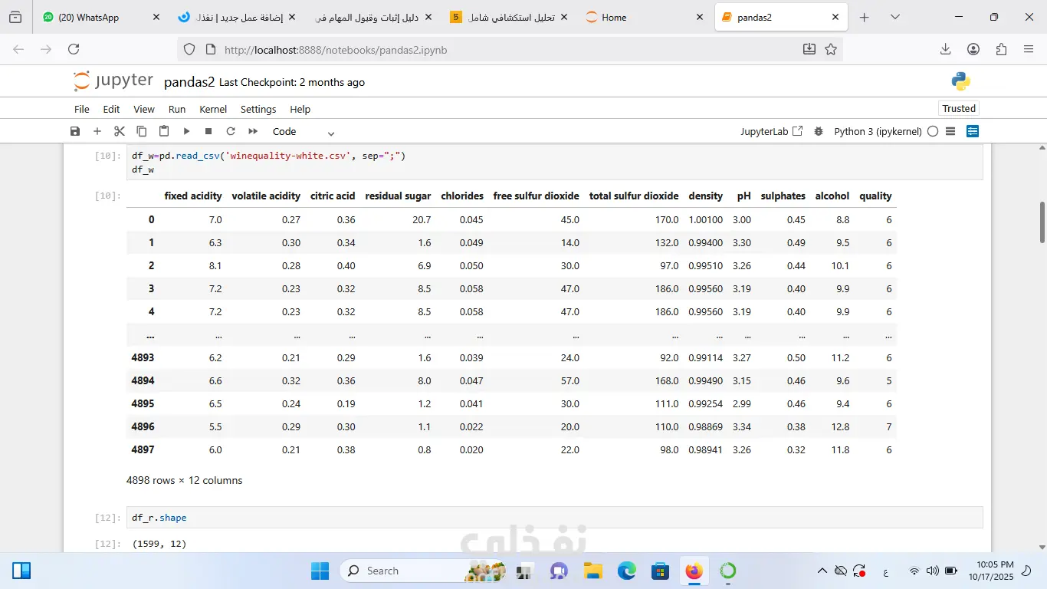Insert a new cell below with plus icon
Image resolution: width=1047 pixels, height=589 pixels.
point(97,131)
